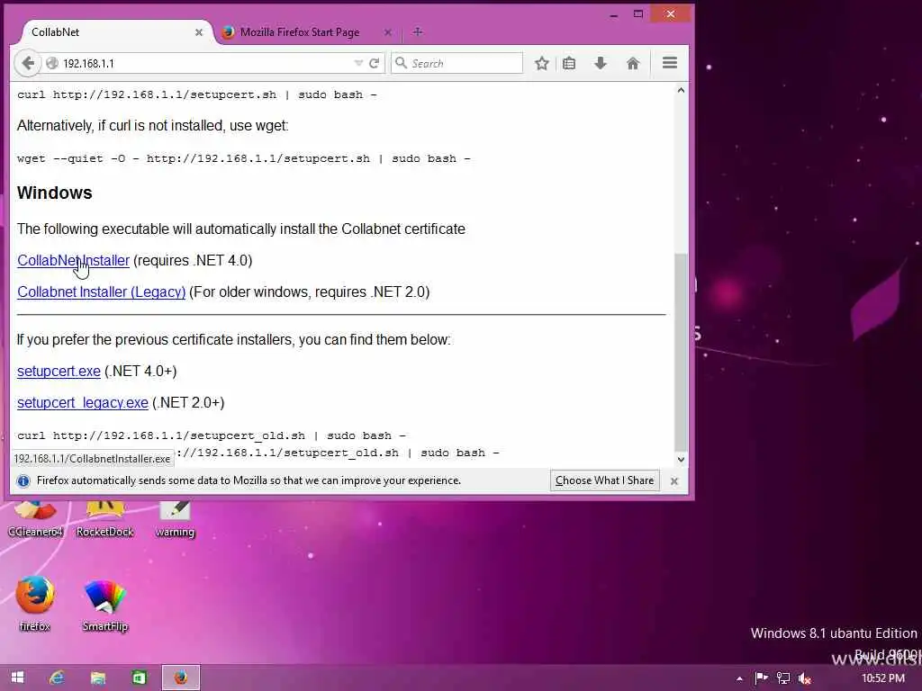Click the curl setupcert_old.sh command text
This screenshot has width=922, height=691.
(211, 436)
